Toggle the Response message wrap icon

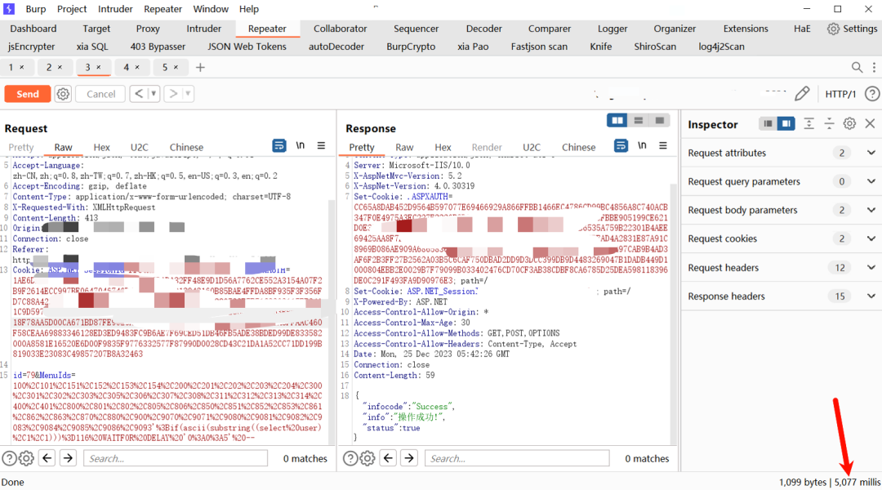pyautogui.click(x=621, y=145)
